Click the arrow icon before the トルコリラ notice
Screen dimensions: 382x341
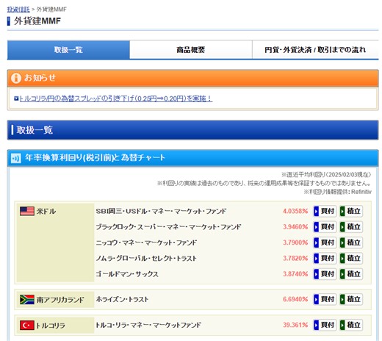coord(16,98)
